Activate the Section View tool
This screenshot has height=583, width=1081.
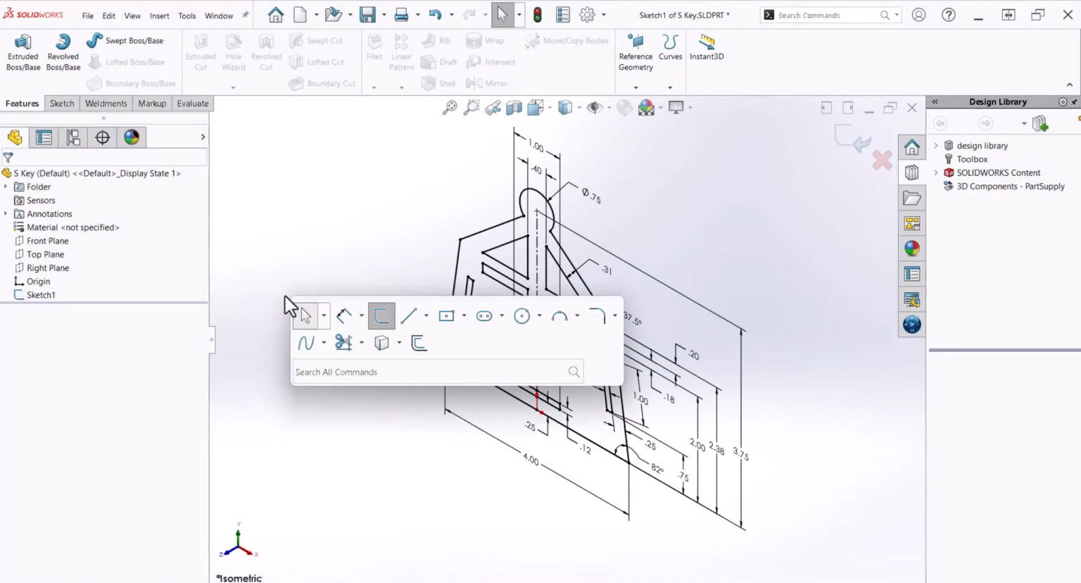tap(514, 107)
